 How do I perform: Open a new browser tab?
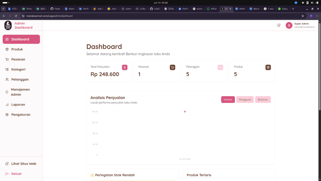293,9
